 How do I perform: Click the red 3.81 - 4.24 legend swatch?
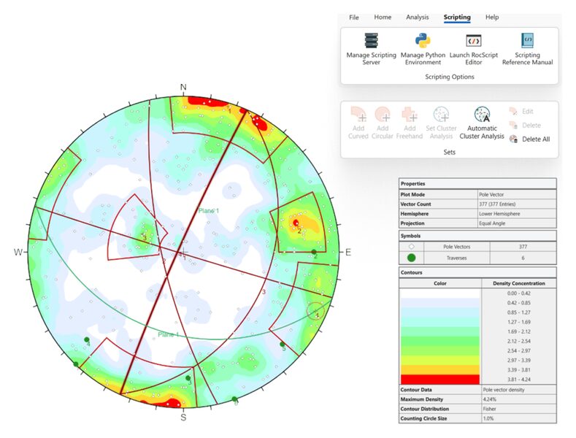[x=439, y=380]
